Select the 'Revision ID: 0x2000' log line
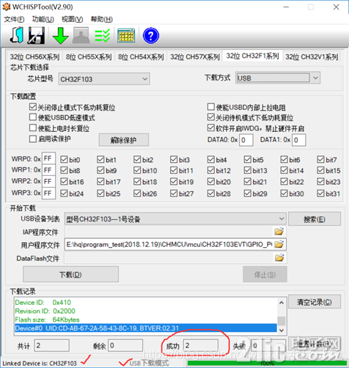349x368 pixels. tap(45, 311)
